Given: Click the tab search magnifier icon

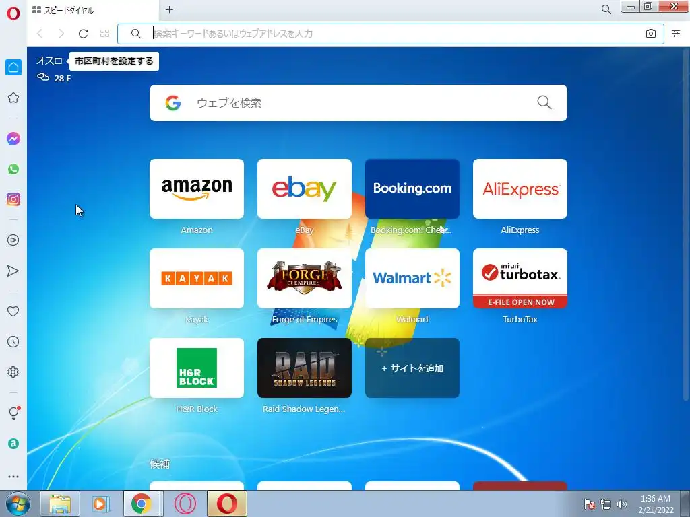Looking at the screenshot, I should tap(606, 9).
